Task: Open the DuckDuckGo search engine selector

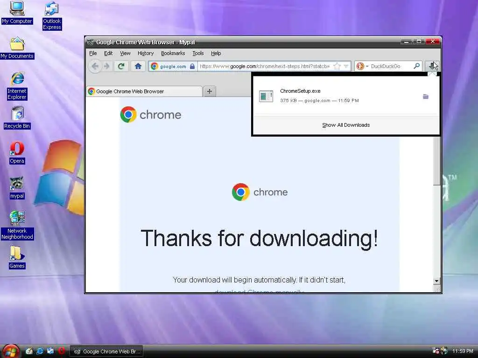Action: 362,66
